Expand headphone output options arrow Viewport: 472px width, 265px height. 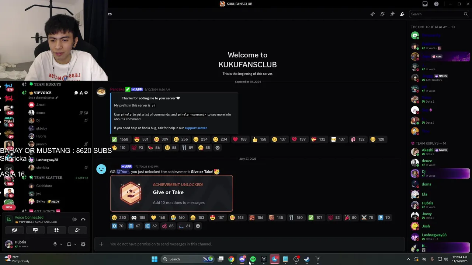click(75, 244)
